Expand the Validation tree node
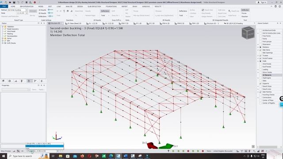This screenshot has width=283, height=159. click(x=3, y=26)
